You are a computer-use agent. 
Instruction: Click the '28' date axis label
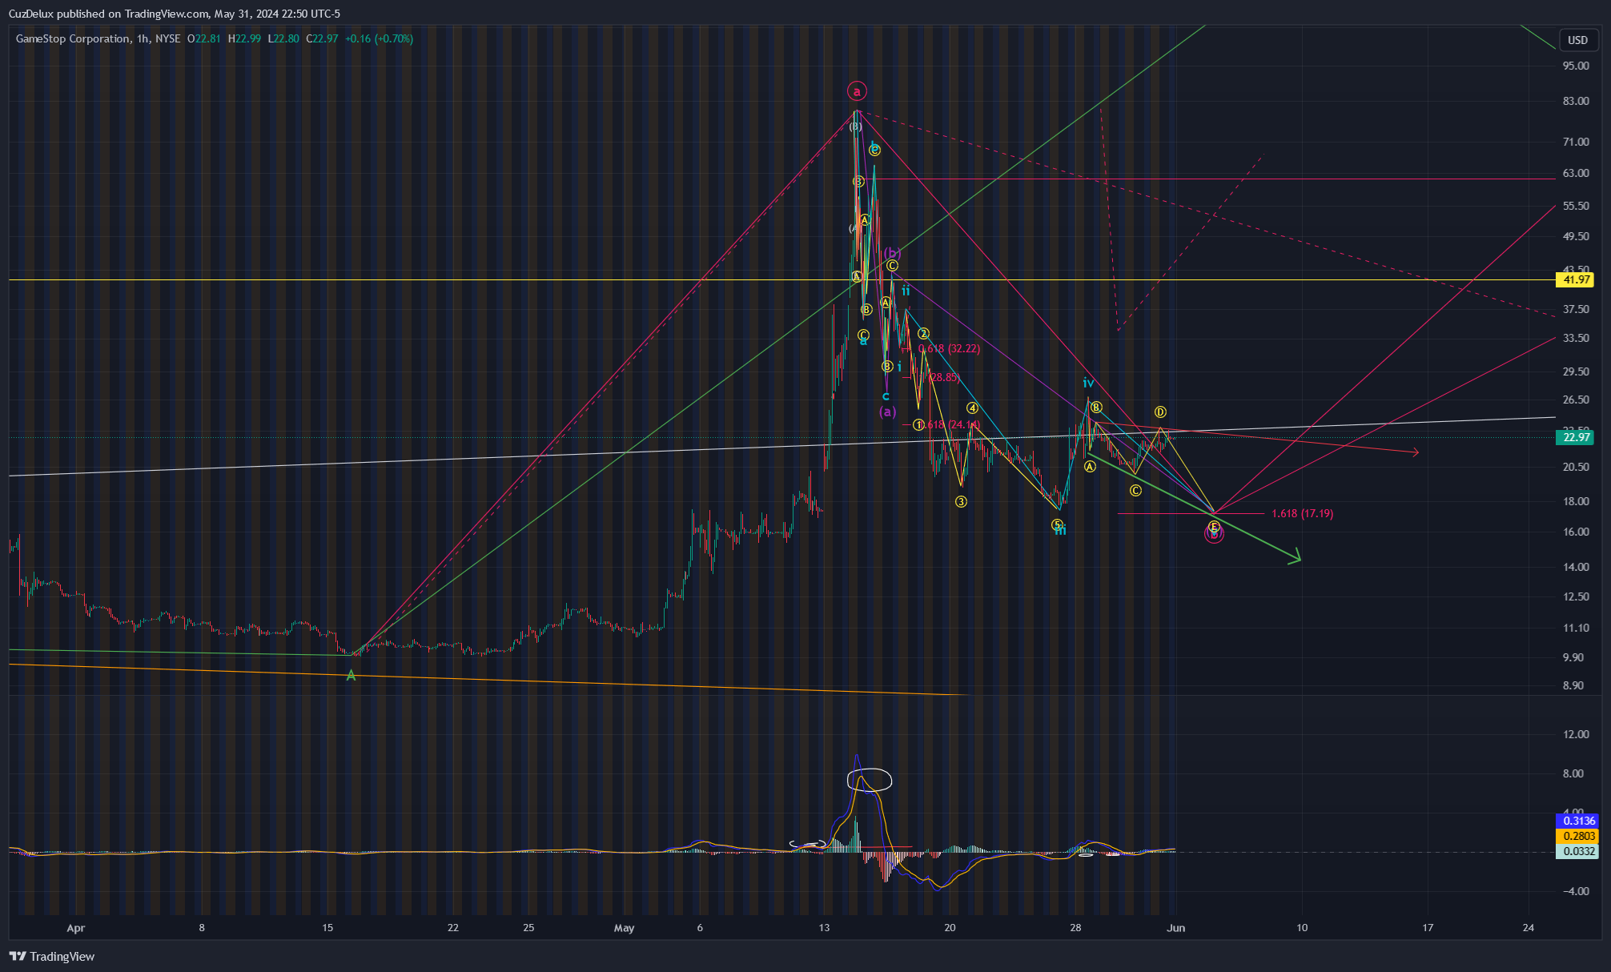[1075, 928]
